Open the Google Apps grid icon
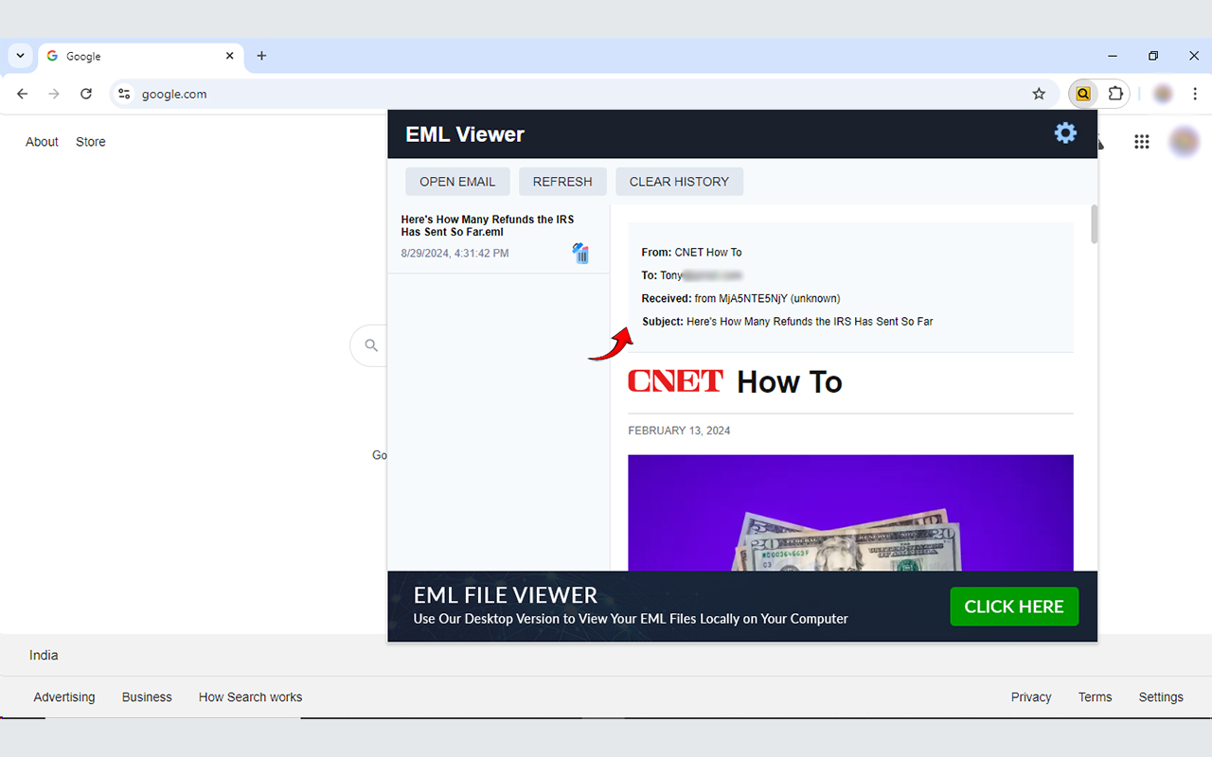1212x757 pixels. pyautogui.click(x=1141, y=141)
